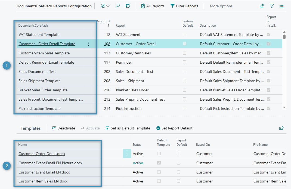The width and height of the screenshot is (291, 189).
Task: Click the File Name column header
Action: tap(260, 145)
